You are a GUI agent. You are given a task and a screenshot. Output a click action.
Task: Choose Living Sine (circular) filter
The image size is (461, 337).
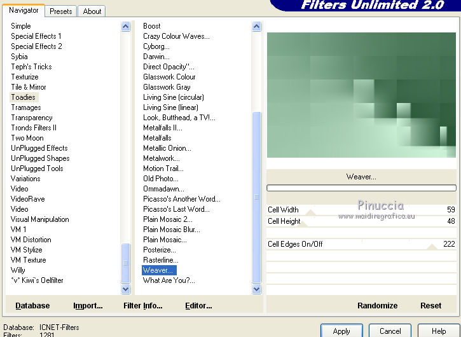coord(173,97)
